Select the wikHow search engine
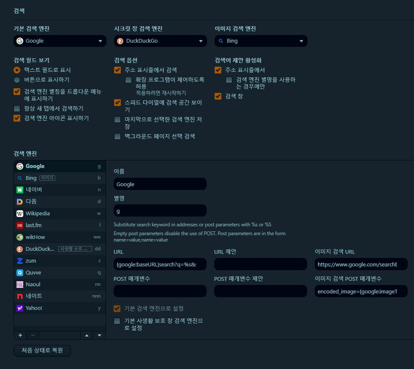 coord(42,237)
